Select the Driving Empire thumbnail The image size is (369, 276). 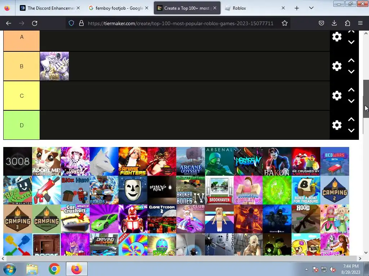[x=104, y=244]
